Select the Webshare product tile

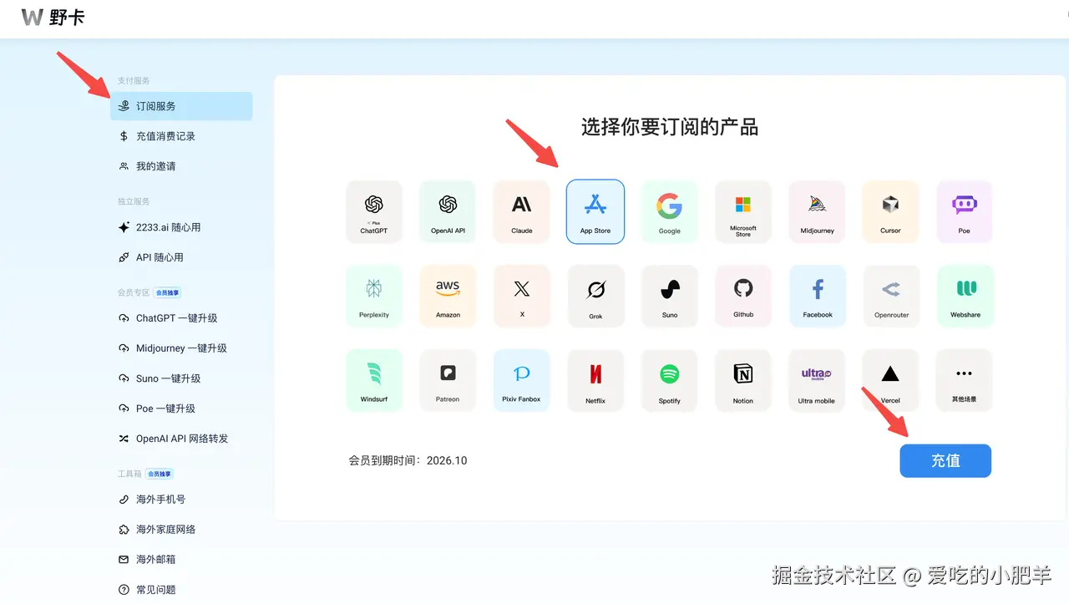pyautogui.click(x=965, y=296)
